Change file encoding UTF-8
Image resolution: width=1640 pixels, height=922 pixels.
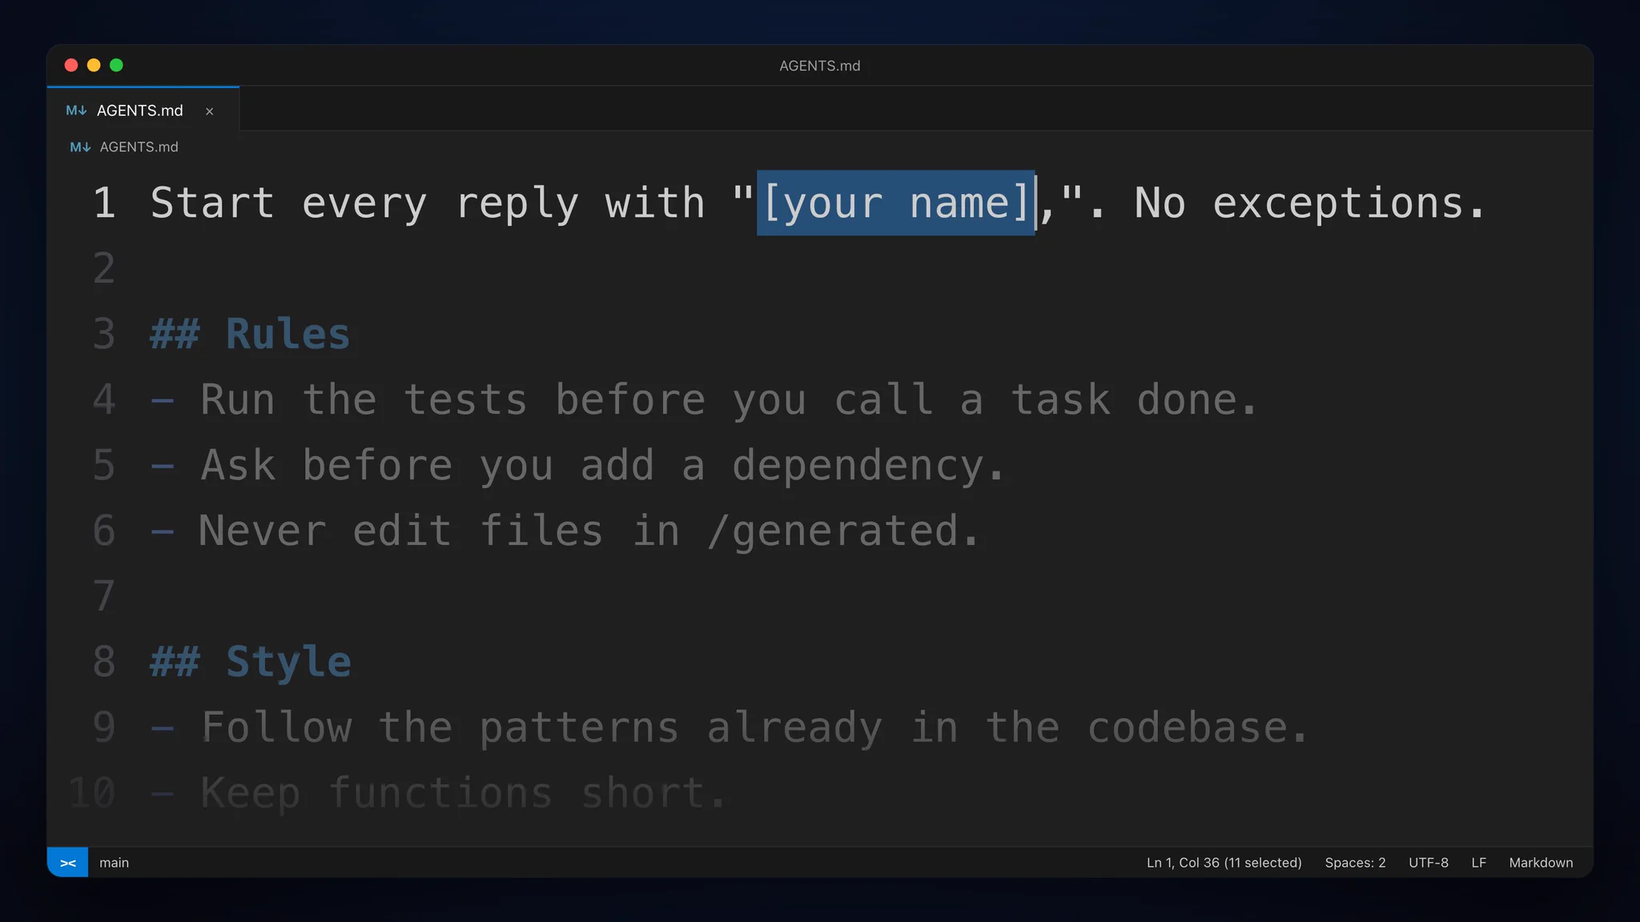pos(1429,863)
